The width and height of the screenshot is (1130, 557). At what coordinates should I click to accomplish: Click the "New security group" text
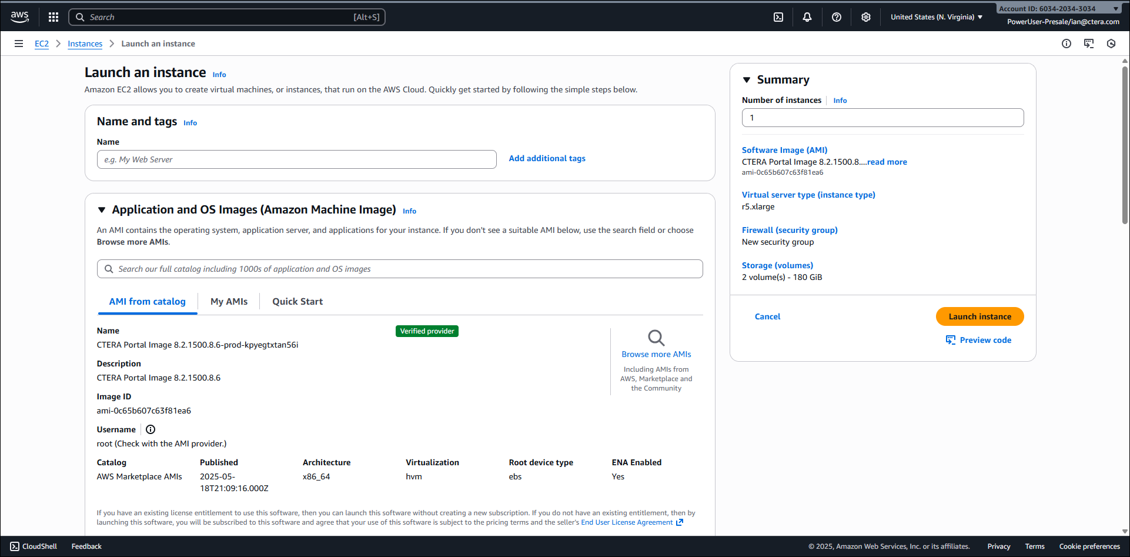778,242
